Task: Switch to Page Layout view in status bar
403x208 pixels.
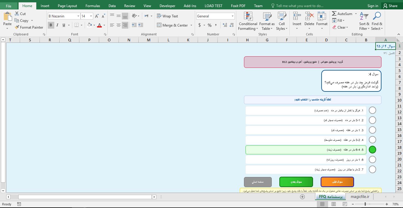Action: 334,204
